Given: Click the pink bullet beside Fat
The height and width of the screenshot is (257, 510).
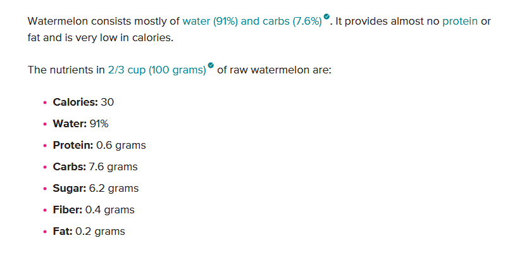Looking at the screenshot, I should (x=44, y=232).
